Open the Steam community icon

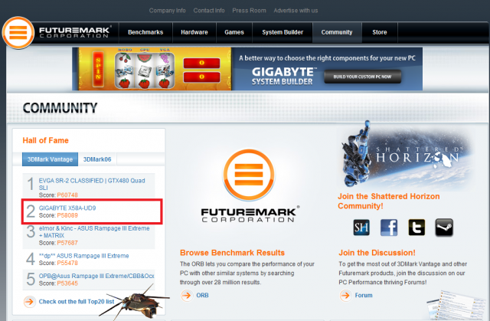(x=444, y=228)
